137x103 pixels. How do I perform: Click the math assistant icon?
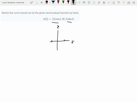104,3
